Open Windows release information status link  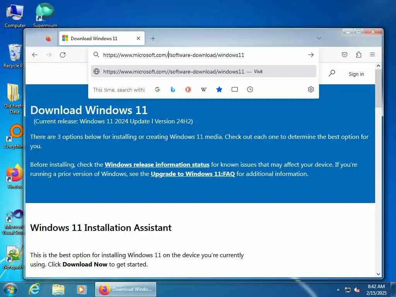pyautogui.click(x=157, y=165)
